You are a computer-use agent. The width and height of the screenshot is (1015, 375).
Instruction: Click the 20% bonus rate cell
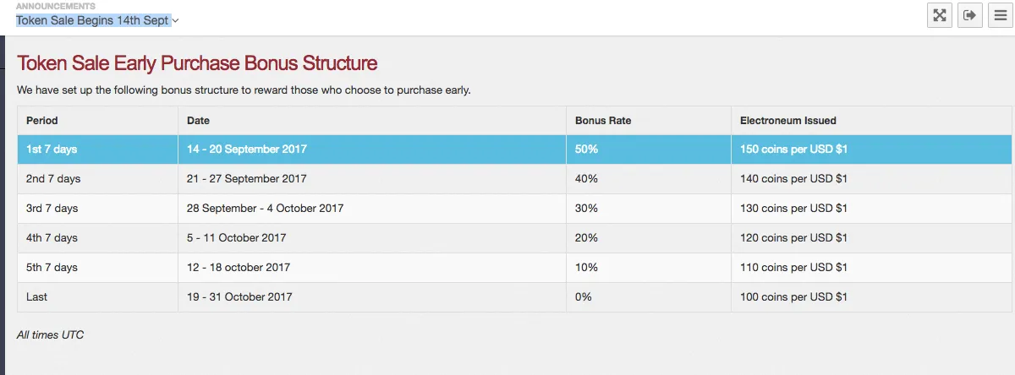(x=649, y=238)
